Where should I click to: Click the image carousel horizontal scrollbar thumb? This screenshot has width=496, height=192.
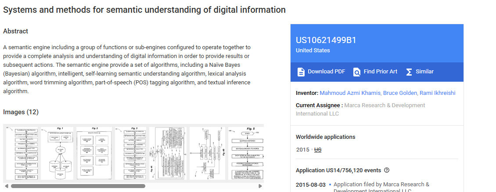(x=78, y=186)
